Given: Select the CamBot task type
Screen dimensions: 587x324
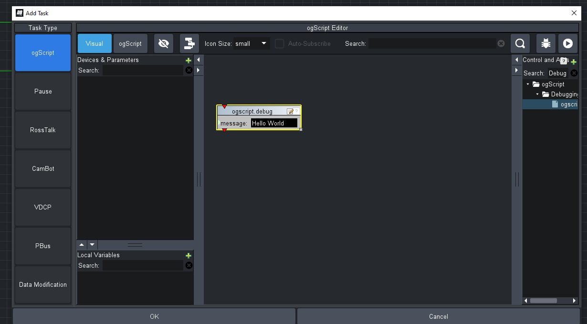Looking at the screenshot, I should 43,168.
